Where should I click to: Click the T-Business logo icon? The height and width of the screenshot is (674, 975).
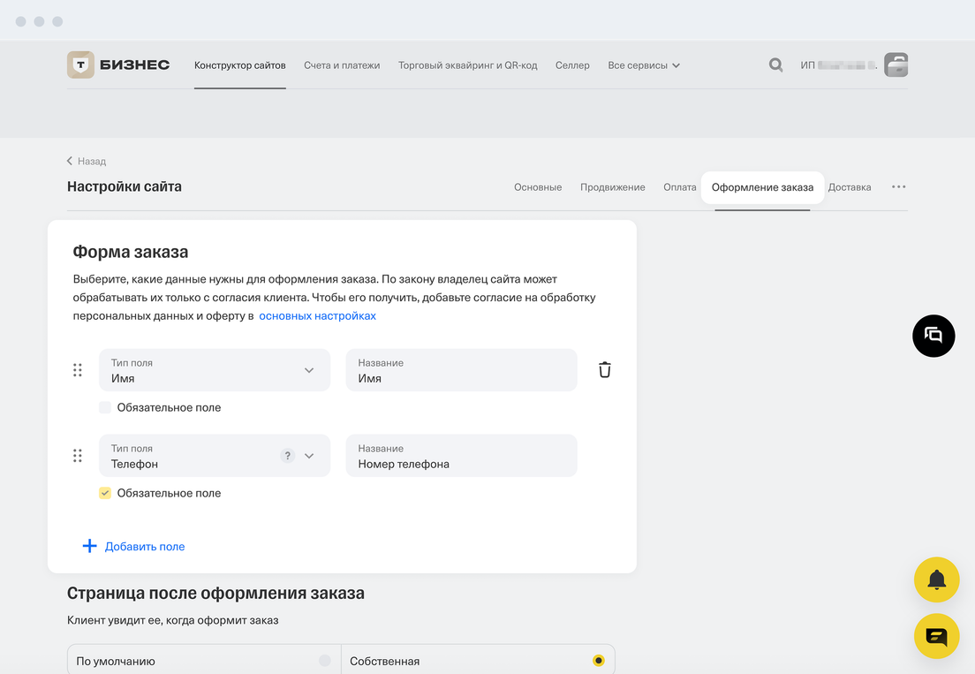(x=81, y=64)
